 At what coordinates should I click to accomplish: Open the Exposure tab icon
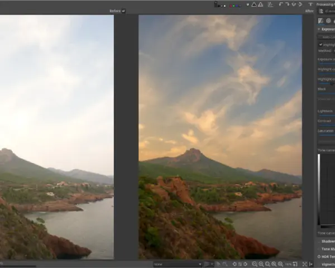coord(320,21)
